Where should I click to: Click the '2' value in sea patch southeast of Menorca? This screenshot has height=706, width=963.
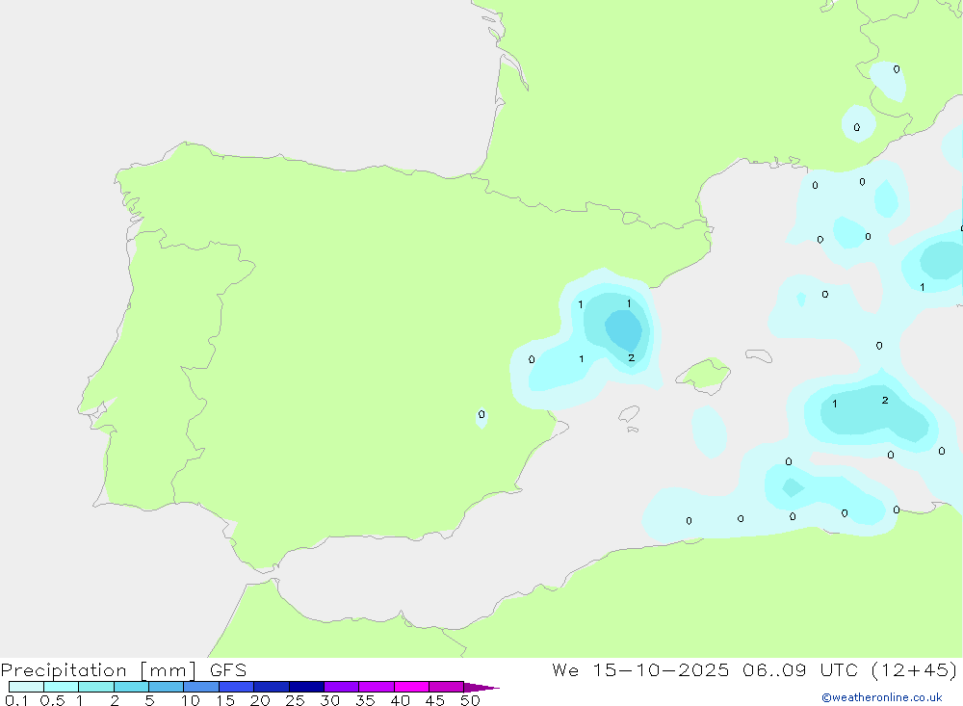(885, 400)
